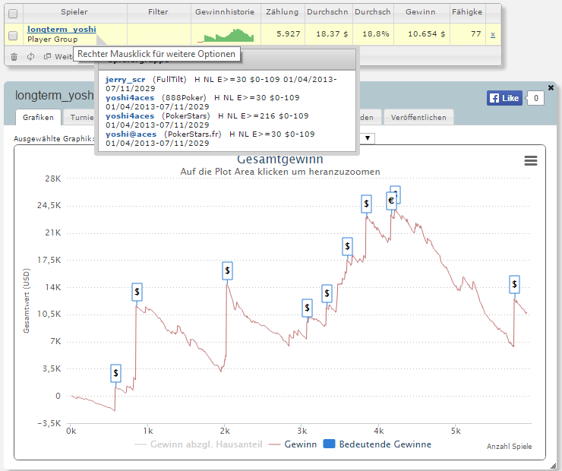Image resolution: width=562 pixels, height=471 pixels.
Task: Click the Facebook Like button
Action: coord(504,98)
